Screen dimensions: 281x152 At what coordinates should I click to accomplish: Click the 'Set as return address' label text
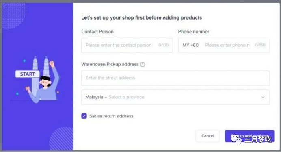[111, 116]
